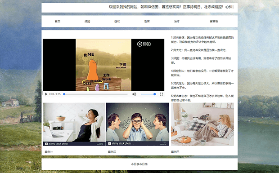Image resolution: width=279 pixels, height=173 pixels.
Task: Click the woman reading on sofa photo
Action: [202, 124]
